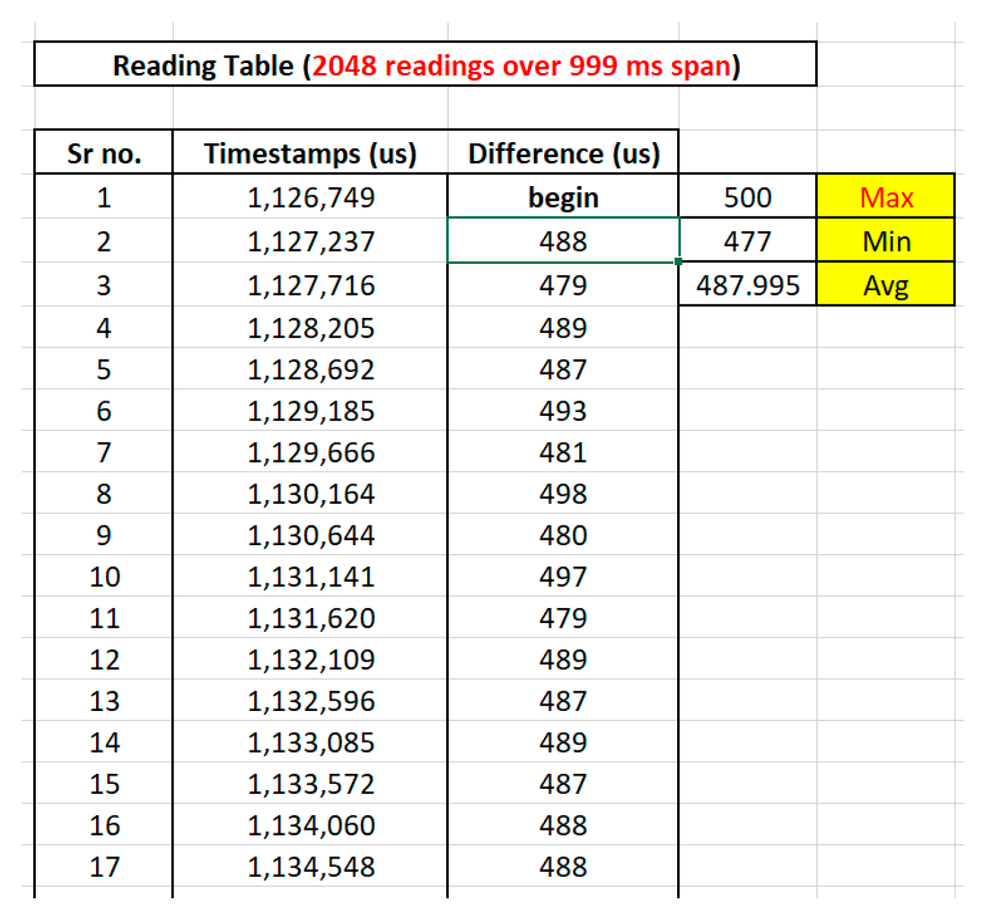
Task: Click the timestamp cell 1,134,548
Action: point(310,867)
